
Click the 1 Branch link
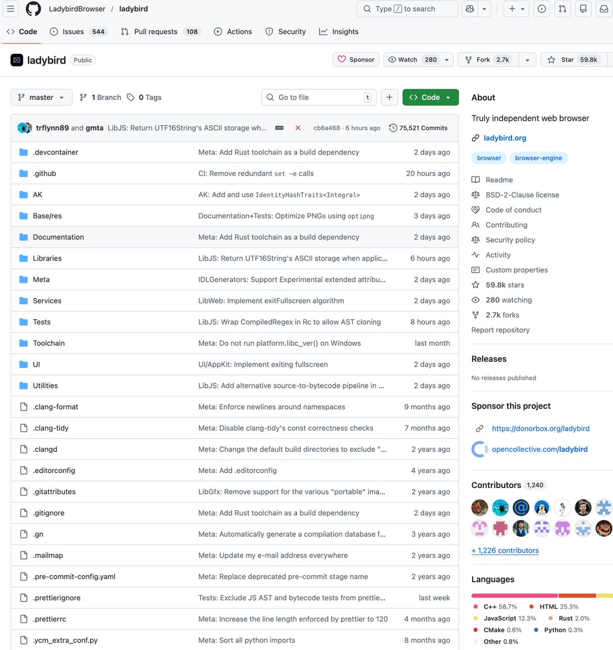[100, 97]
